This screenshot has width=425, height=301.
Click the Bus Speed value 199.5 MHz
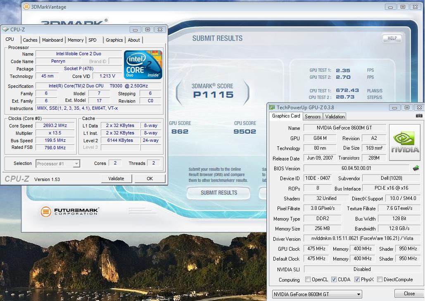point(55,140)
